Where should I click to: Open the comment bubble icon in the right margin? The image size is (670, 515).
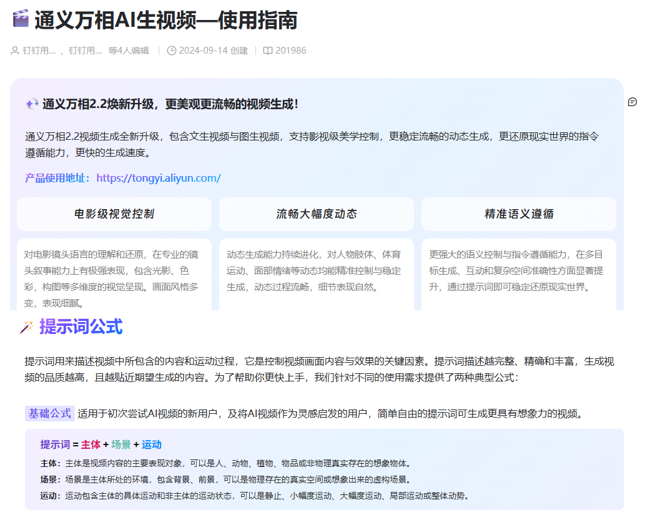click(633, 101)
